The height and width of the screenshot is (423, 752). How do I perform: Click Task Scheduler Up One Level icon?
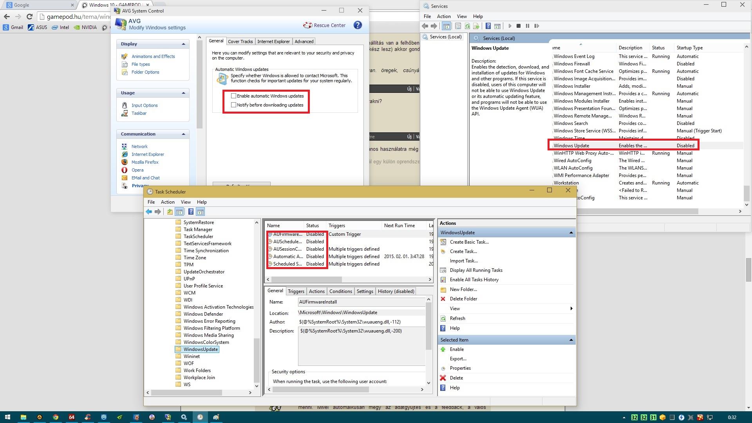(x=170, y=212)
